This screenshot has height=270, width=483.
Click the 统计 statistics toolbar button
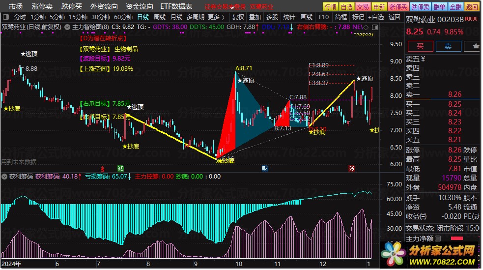pos(289,17)
